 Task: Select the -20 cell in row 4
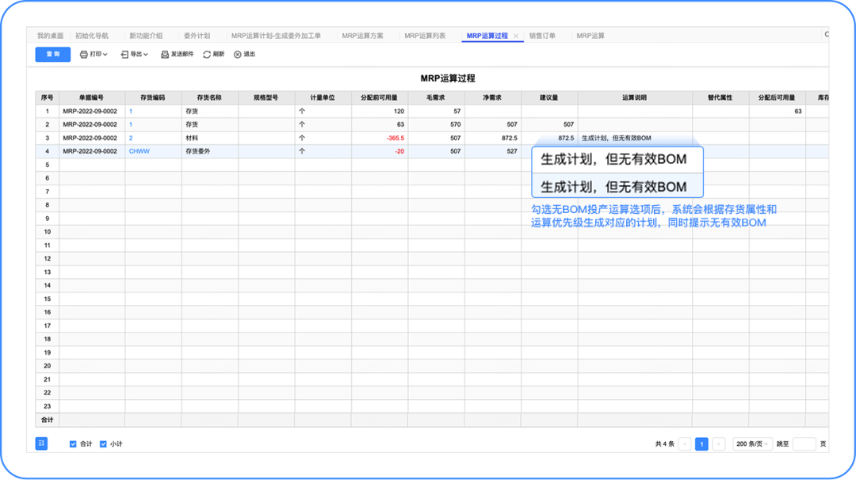380,151
